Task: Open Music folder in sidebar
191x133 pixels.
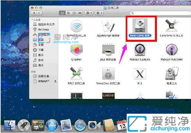Action: pyautogui.click(x=39, y=60)
